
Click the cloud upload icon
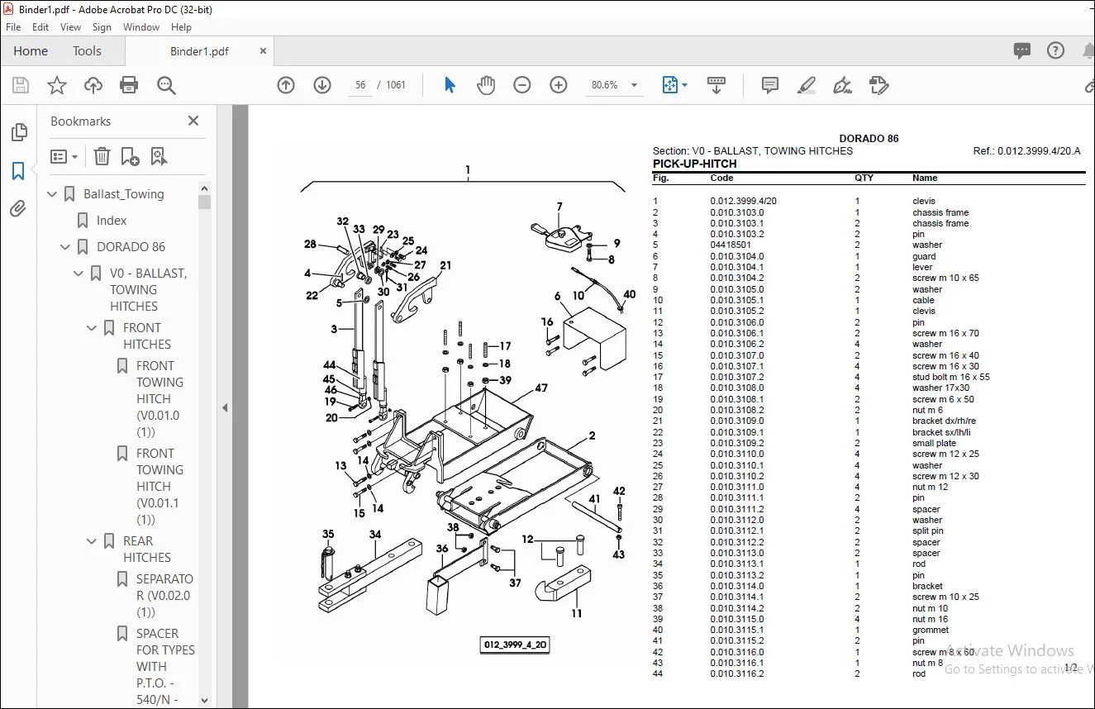93,85
